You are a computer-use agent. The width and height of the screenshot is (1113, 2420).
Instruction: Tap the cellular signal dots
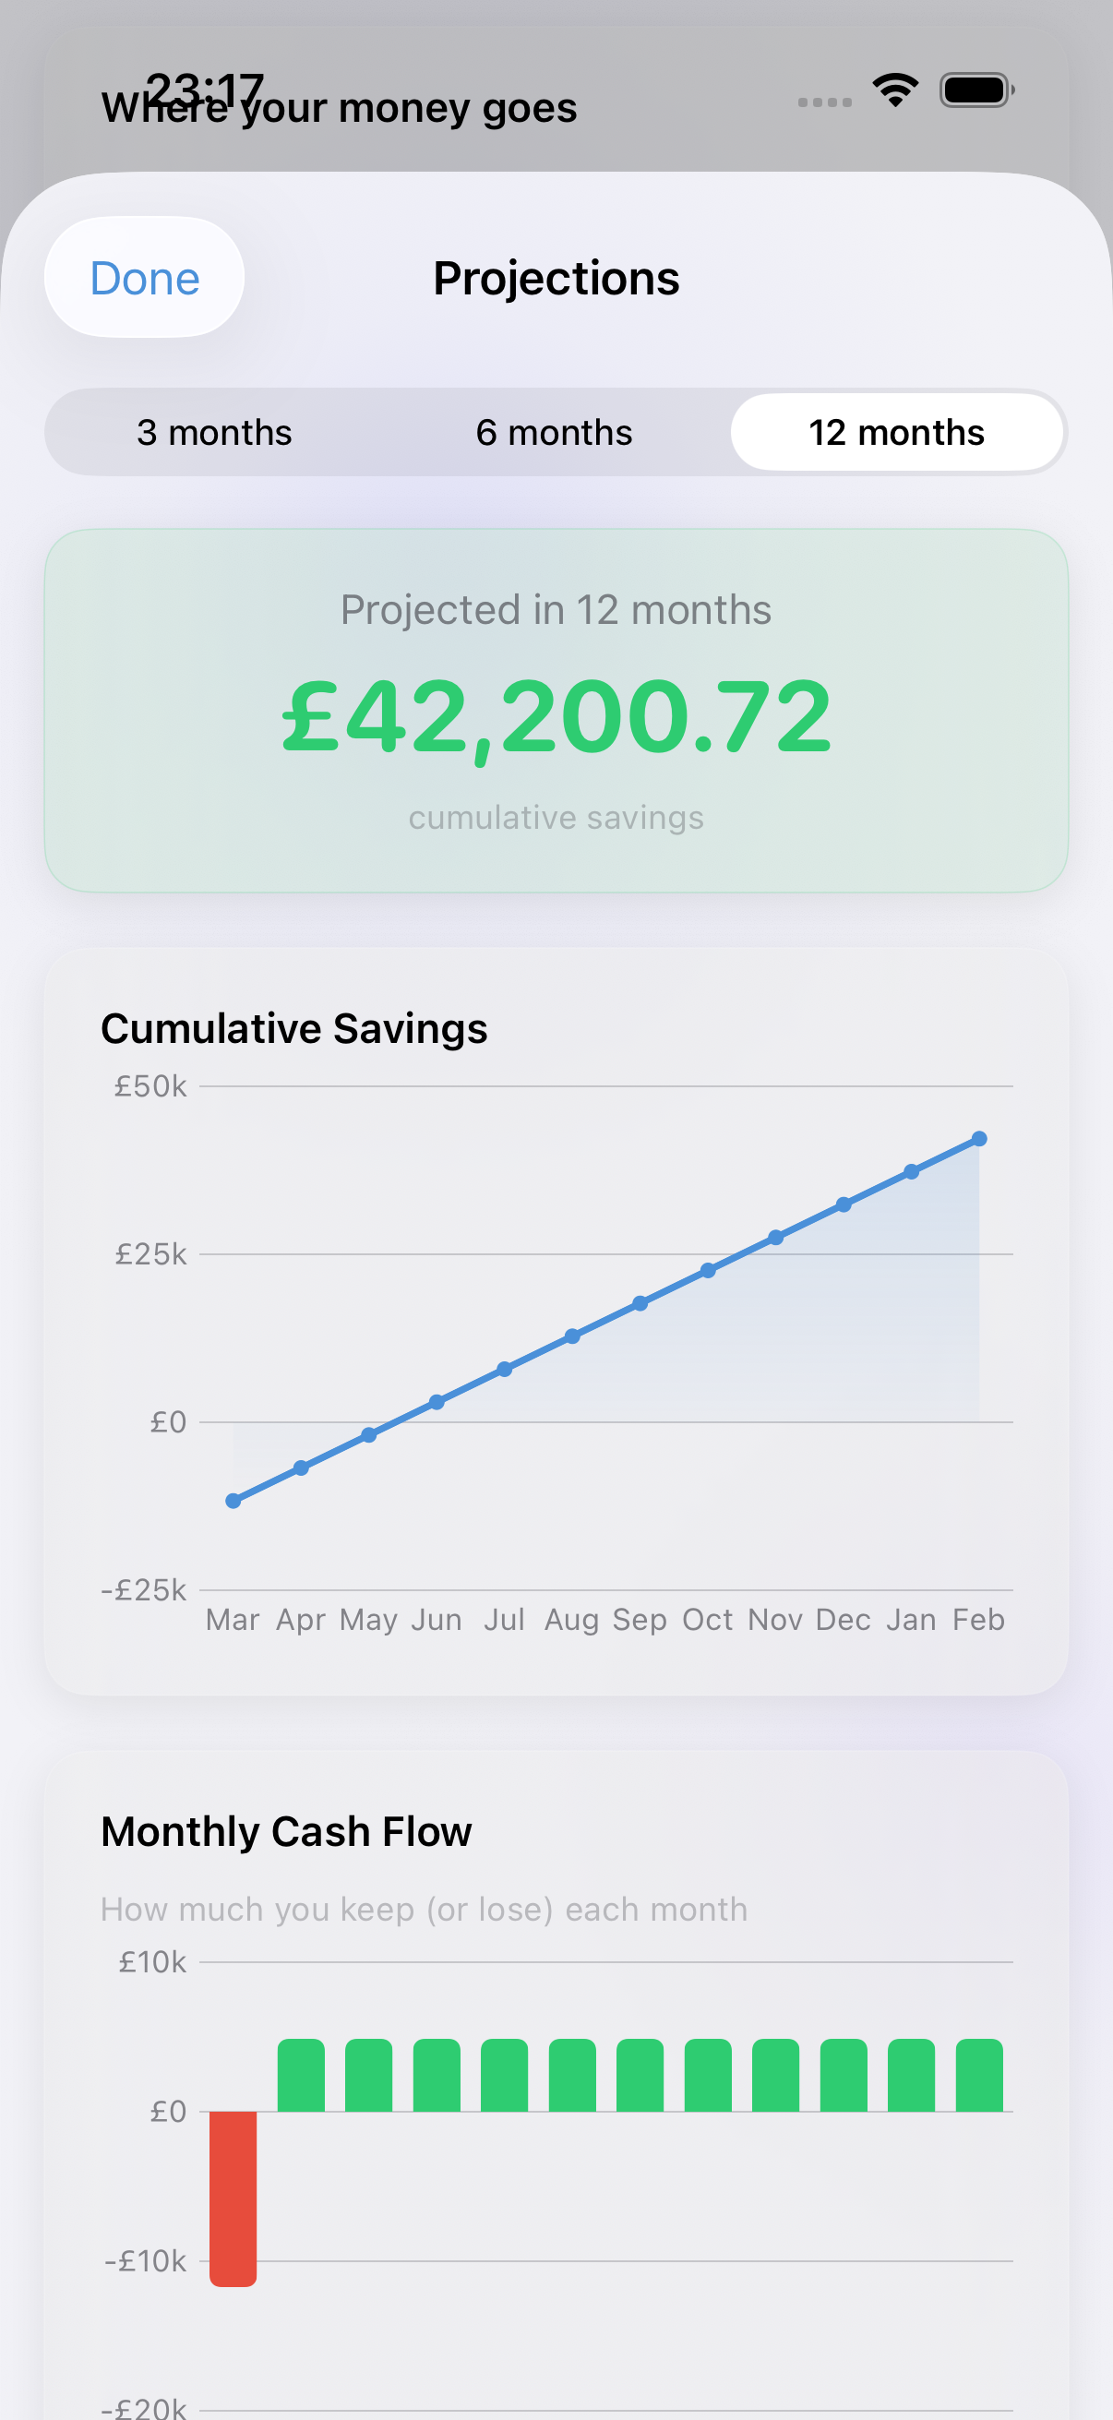click(825, 102)
